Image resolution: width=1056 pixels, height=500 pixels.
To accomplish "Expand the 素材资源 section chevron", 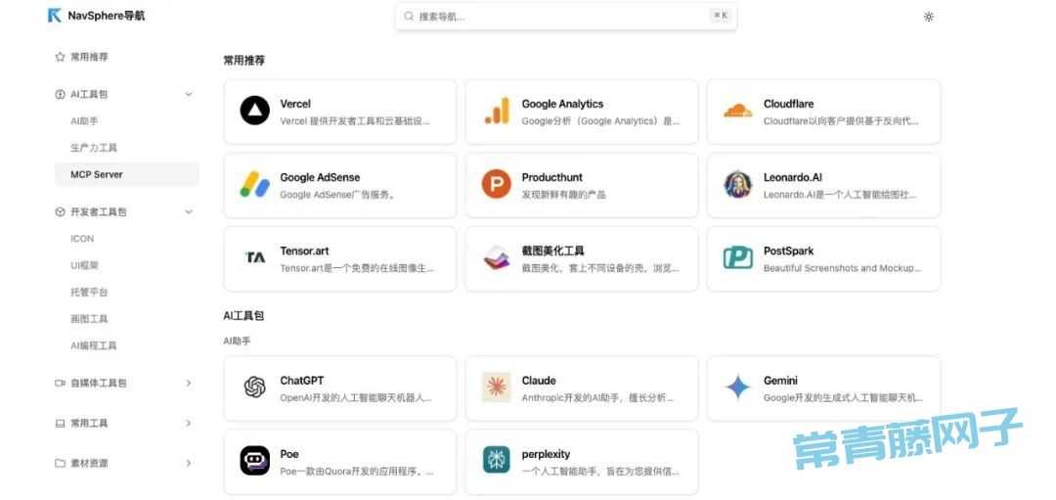I will (189, 464).
